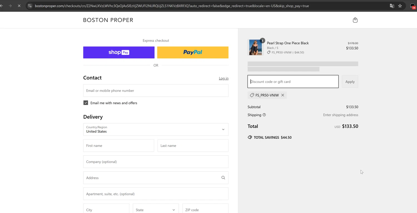Click the address search magnifier icon
Screen dimensions: 417x213
click(223, 178)
